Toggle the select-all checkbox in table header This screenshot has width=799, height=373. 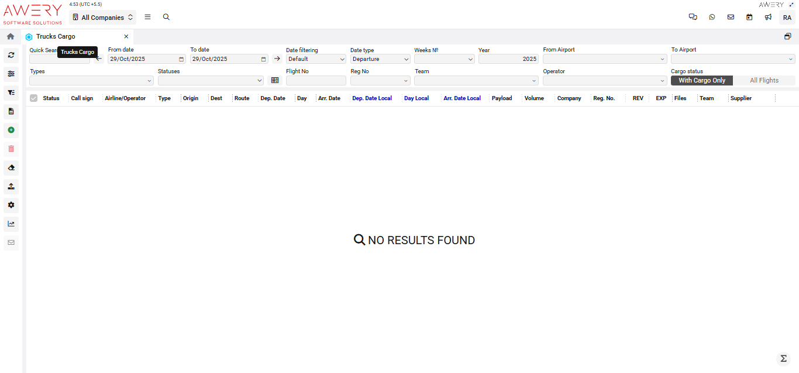pos(33,98)
